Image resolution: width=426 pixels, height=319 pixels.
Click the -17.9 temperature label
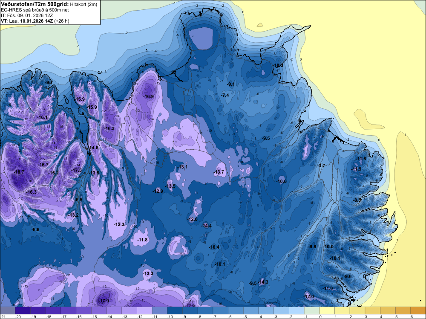104,301
